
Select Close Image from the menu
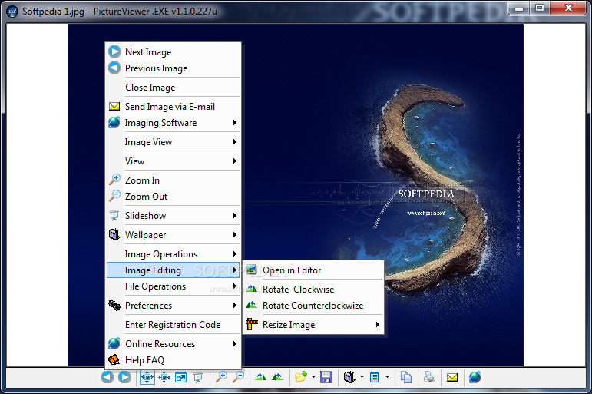(x=174, y=88)
